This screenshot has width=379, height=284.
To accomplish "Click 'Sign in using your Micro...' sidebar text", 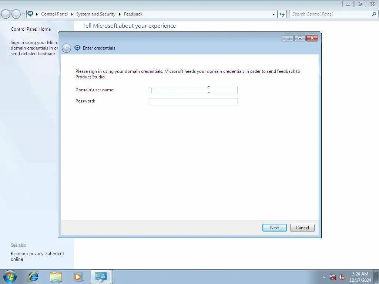I will 34,48.
